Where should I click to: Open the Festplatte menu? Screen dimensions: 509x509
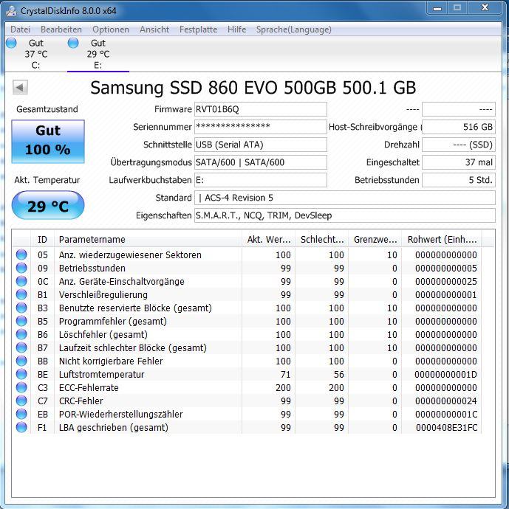(x=198, y=30)
